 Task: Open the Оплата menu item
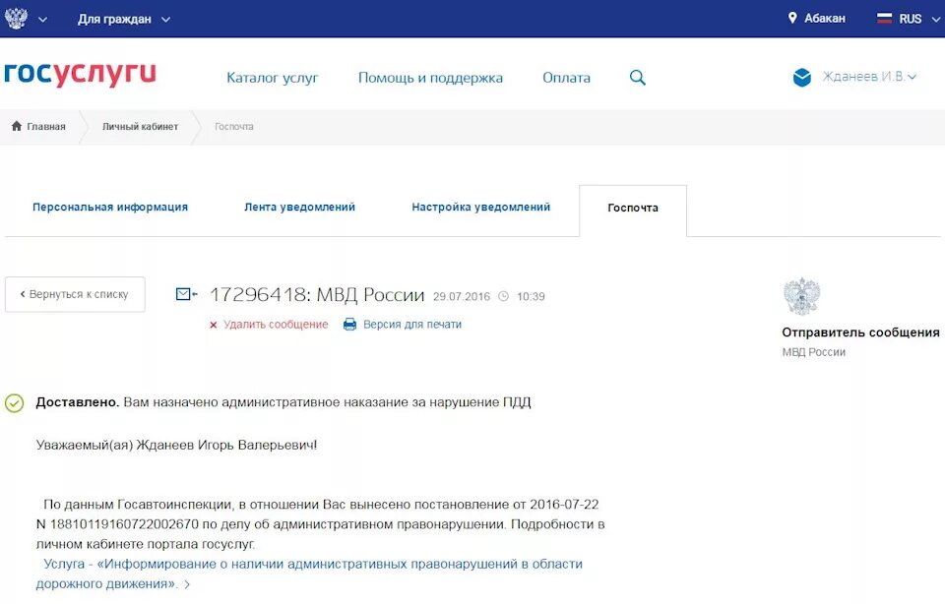tap(567, 78)
